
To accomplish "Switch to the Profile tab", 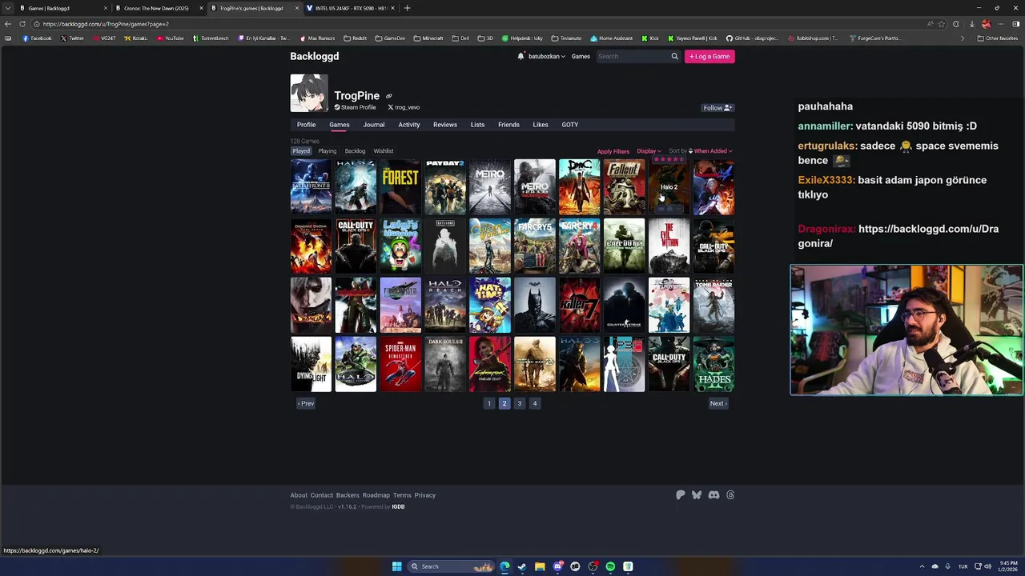I will (306, 125).
